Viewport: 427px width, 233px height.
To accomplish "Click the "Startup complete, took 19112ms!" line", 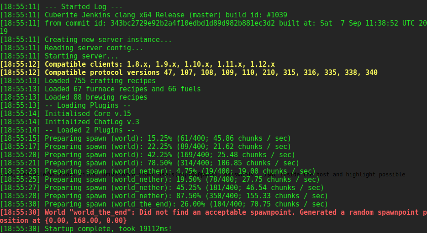I will [108, 229].
